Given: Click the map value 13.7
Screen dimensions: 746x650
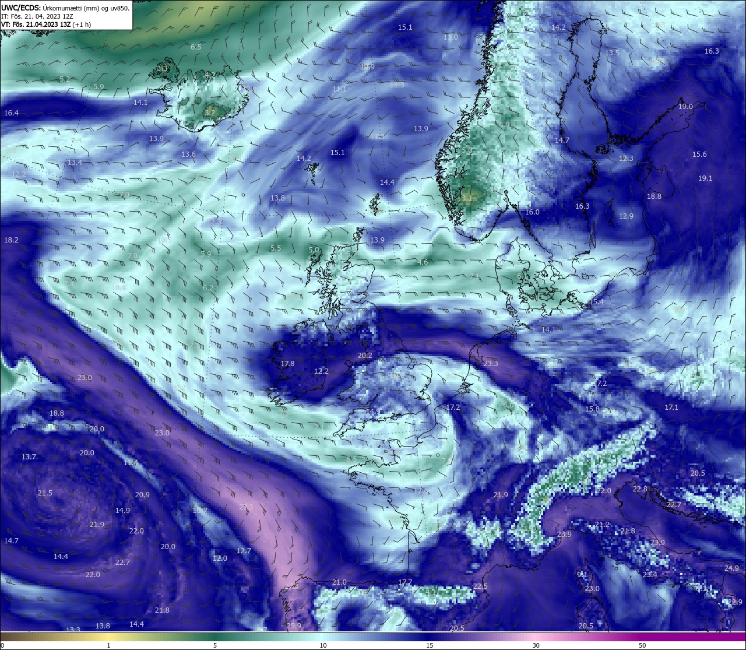Looking at the screenshot, I should [29, 456].
